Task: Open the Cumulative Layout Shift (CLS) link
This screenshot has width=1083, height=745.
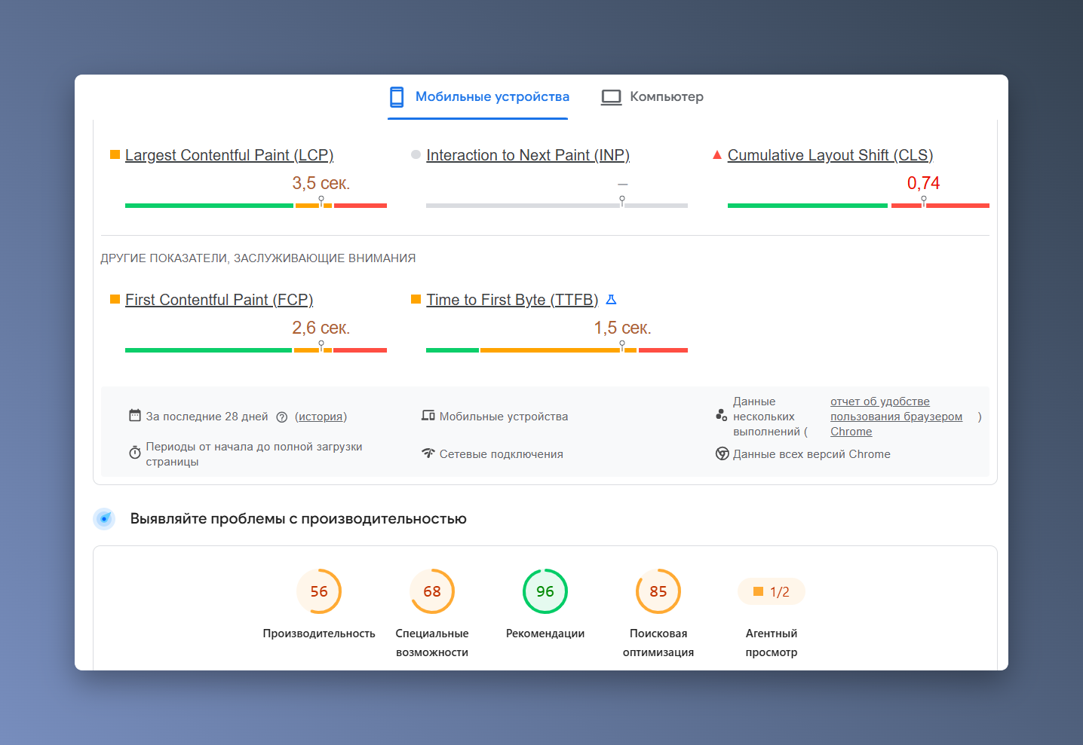Action: coord(830,155)
